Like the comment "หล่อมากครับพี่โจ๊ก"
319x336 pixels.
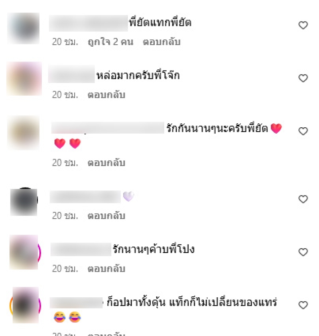pyautogui.click(x=303, y=78)
